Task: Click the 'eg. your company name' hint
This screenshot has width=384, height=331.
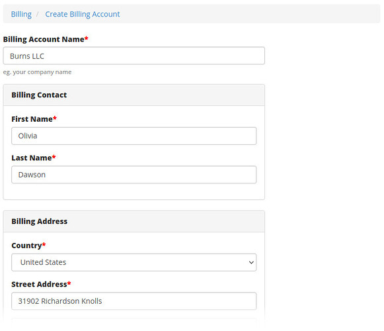Action: [x=37, y=72]
